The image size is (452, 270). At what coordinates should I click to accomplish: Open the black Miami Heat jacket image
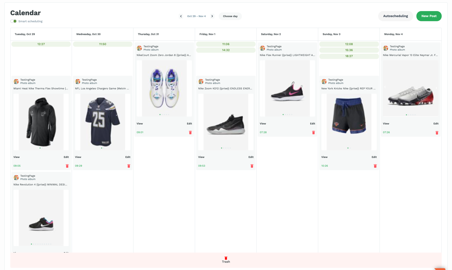[x=41, y=122]
